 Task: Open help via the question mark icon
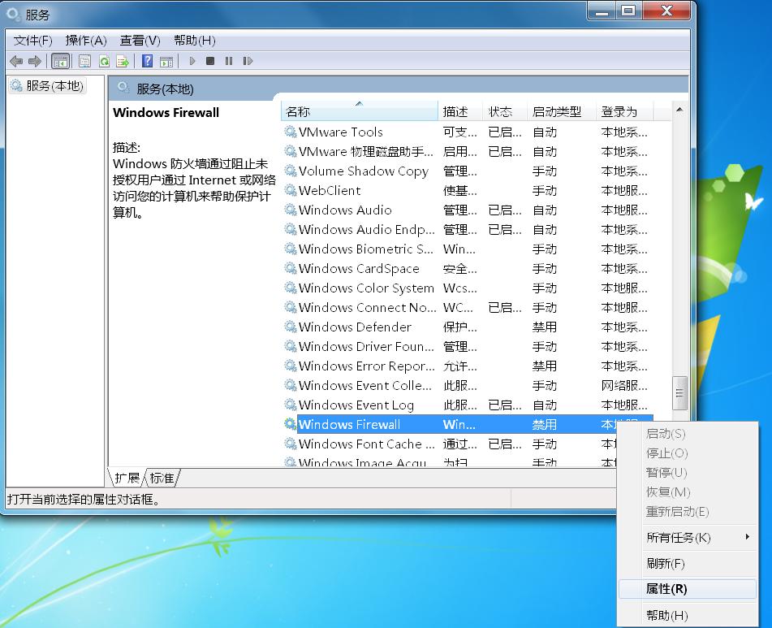[x=147, y=61]
